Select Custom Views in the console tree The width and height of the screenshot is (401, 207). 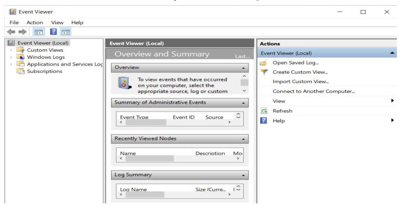45,50
